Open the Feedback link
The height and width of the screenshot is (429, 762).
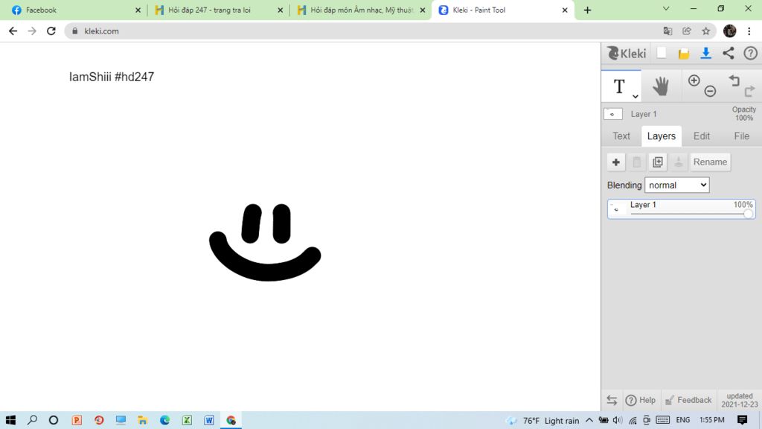click(688, 400)
